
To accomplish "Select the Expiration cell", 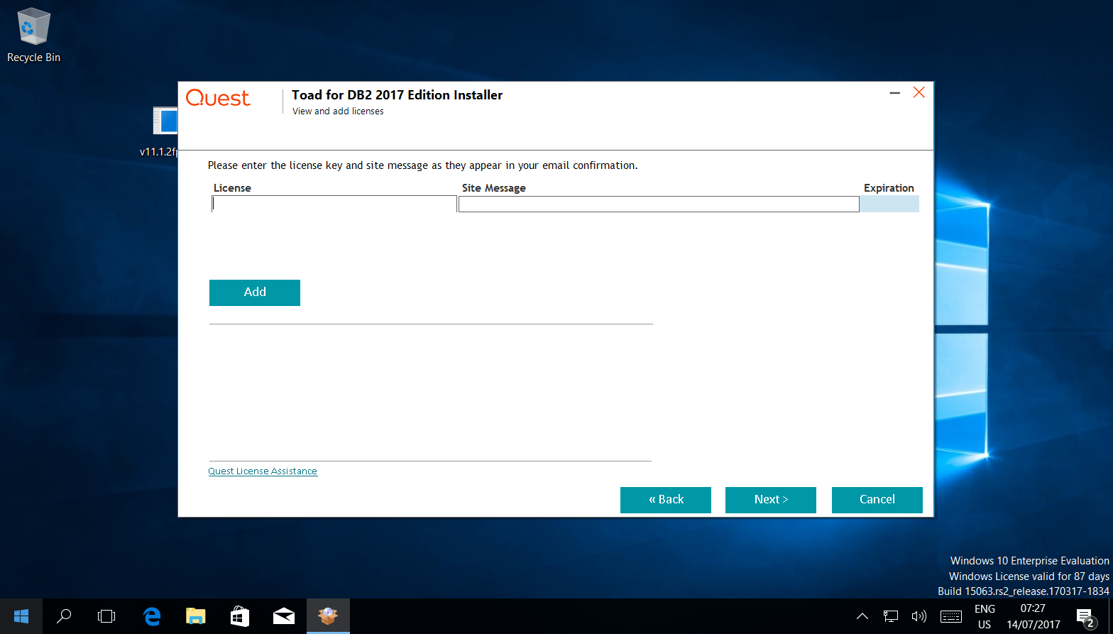I will pos(889,204).
